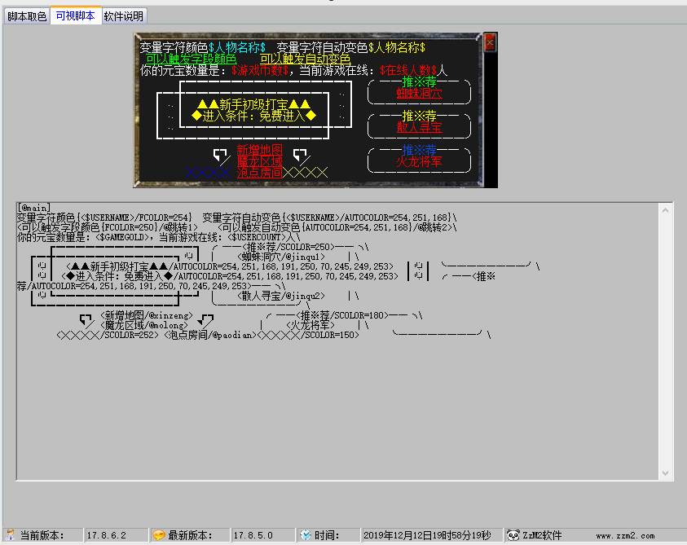Screen dimensions: 687x545
Task: Click the www.zzm2.com website text
Action: tap(624, 535)
